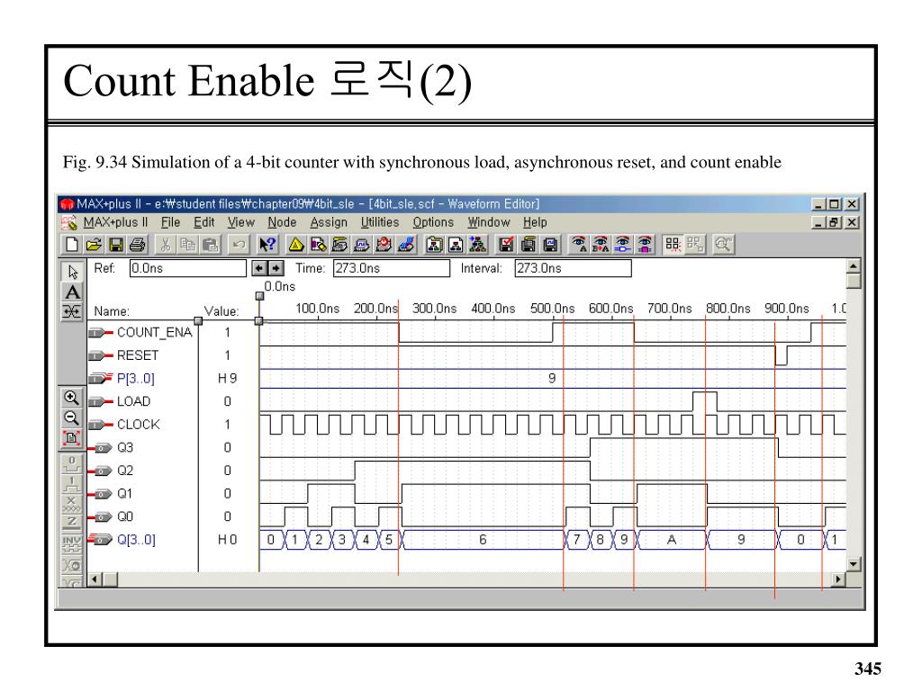Click the Zoom In magnifier tool
The height and width of the screenshot is (691, 922).
click(x=72, y=398)
